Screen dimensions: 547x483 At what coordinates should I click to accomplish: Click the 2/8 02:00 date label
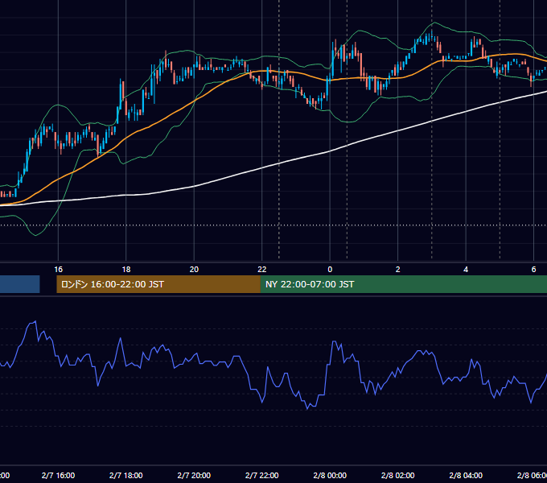pyautogui.click(x=397, y=475)
